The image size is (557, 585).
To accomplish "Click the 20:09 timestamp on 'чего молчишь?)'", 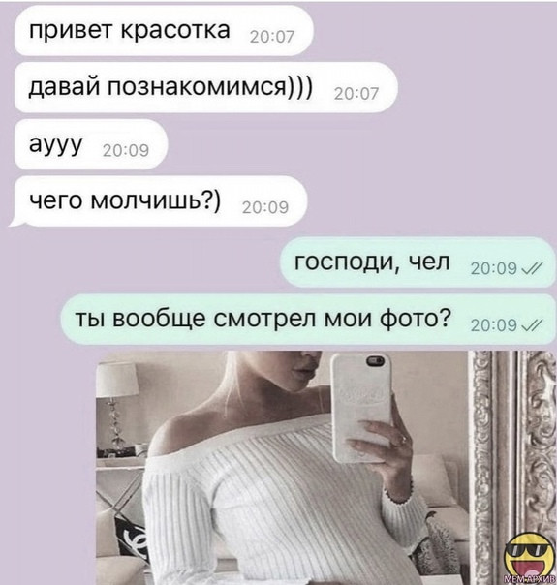I will (x=265, y=207).
